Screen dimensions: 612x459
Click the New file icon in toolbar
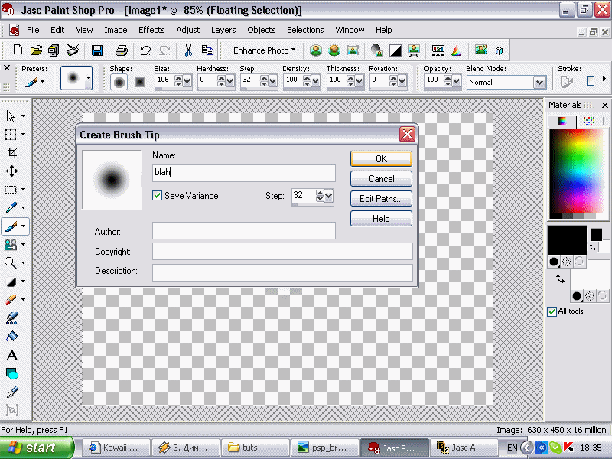coord(18,50)
